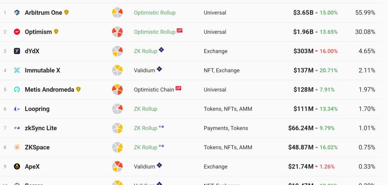Click the Arbitrum One logo icon
The height and width of the screenshot is (185, 388).
click(17, 13)
